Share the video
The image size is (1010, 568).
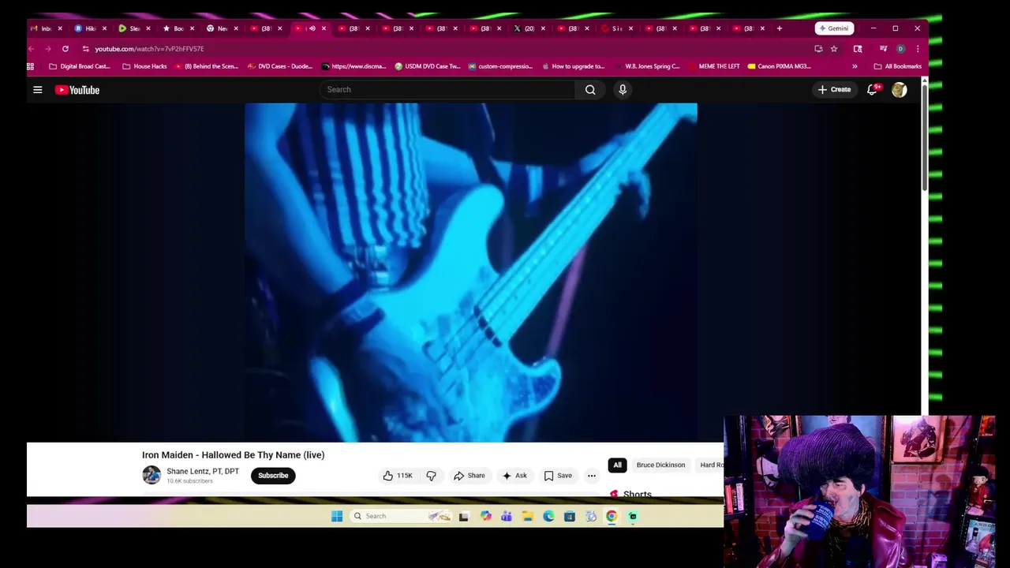point(469,476)
